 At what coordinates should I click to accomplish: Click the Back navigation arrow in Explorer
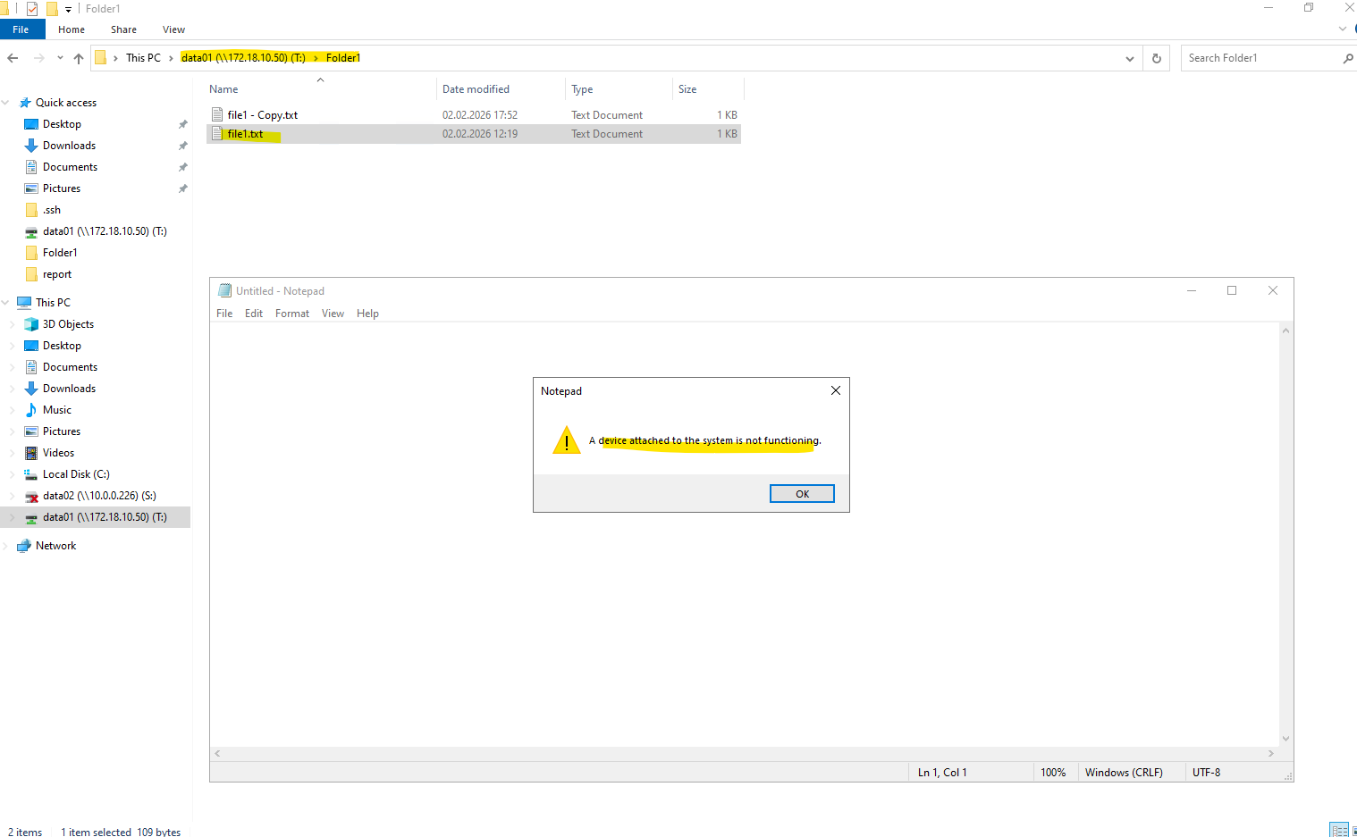point(13,58)
